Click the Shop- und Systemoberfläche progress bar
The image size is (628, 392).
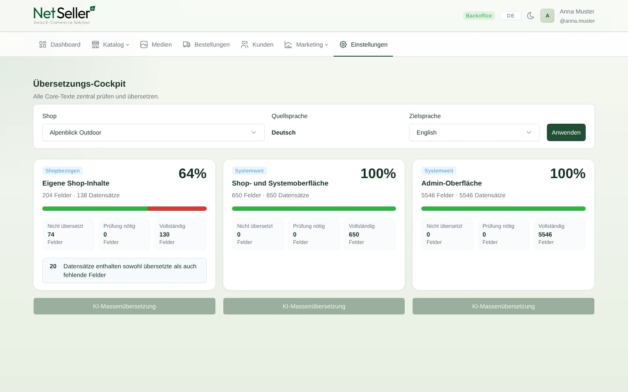coord(314,209)
